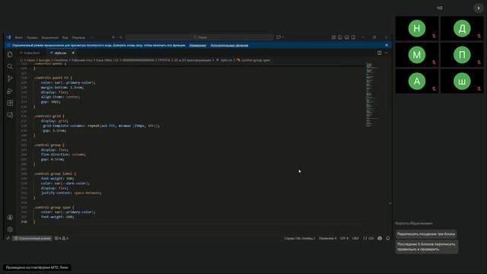Select participant tile П

tap(462, 55)
